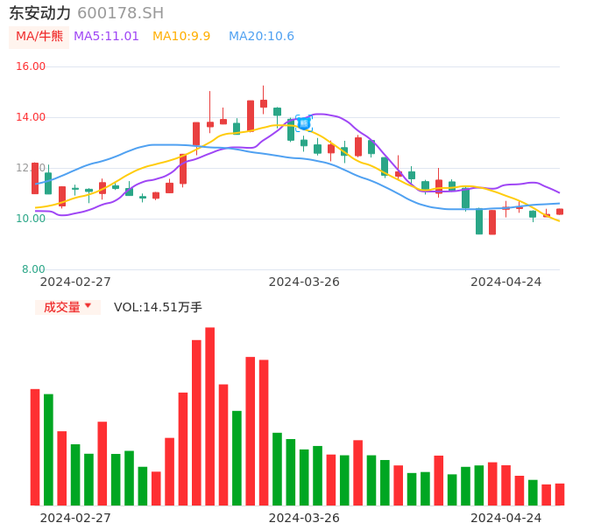The width and height of the screenshot is (601, 530).
Task: Click the VOL:14.51万手 volume label
Action: 158,307
